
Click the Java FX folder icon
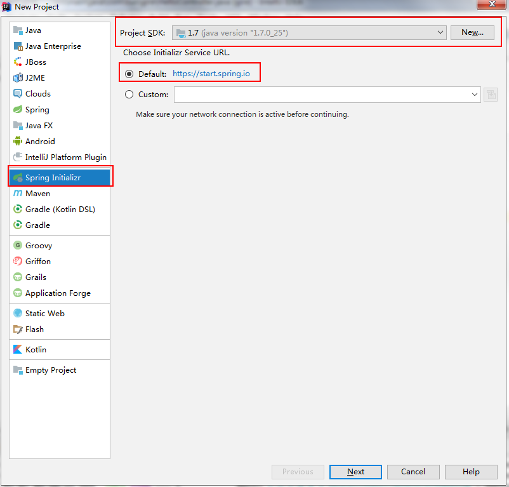18,125
